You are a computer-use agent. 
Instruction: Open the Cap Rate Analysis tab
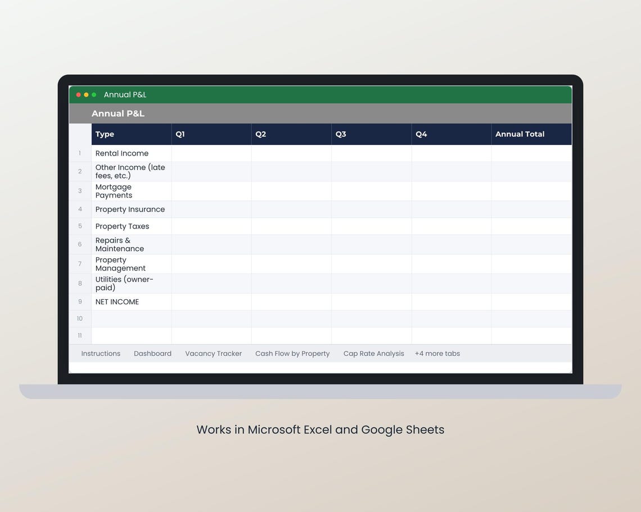[374, 354]
